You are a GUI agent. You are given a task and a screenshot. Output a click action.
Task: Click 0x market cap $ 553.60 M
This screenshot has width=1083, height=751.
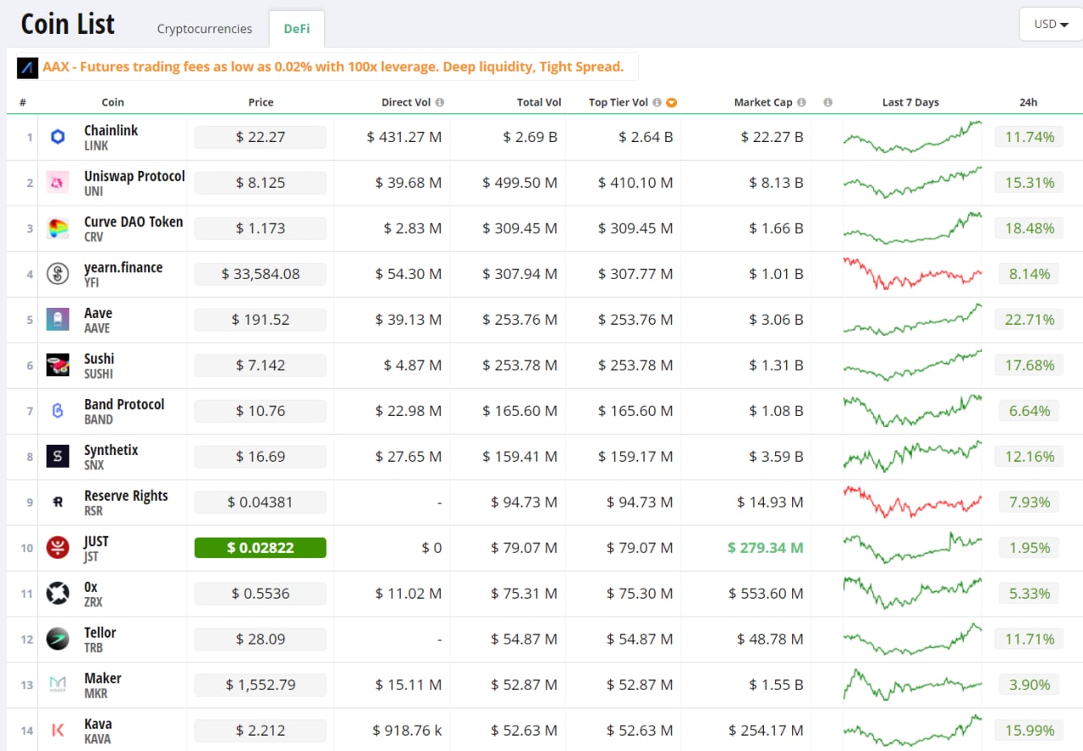click(766, 594)
